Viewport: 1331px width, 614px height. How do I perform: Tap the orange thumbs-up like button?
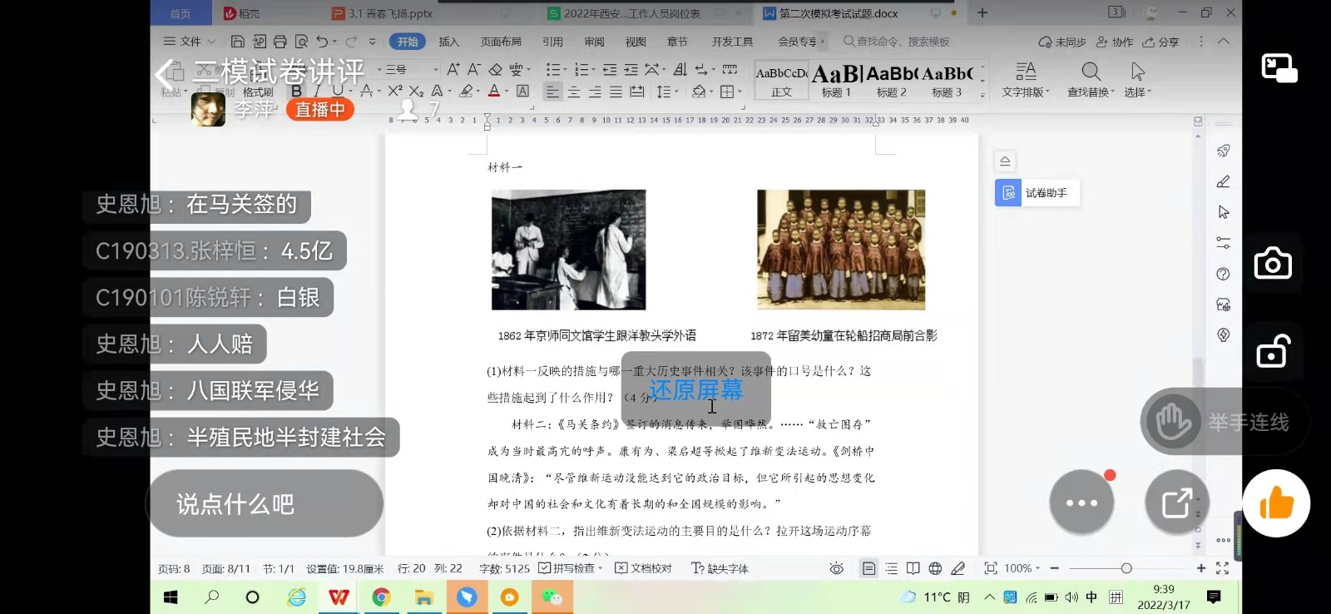point(1276,503)
